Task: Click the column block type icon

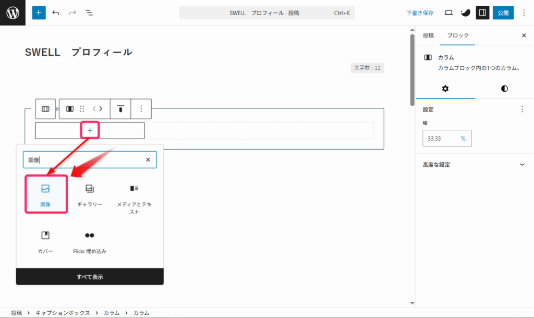Action: coord(70,109)
